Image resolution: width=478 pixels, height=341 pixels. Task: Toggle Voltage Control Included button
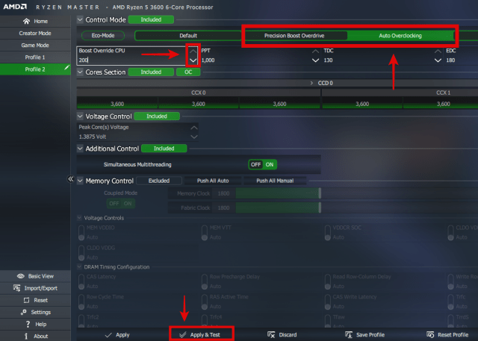click(x=157, y=116)
